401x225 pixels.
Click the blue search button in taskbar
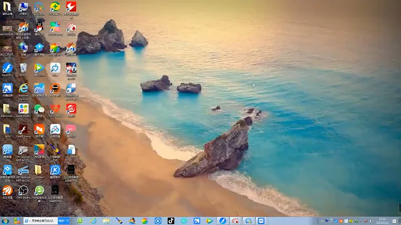63,221
